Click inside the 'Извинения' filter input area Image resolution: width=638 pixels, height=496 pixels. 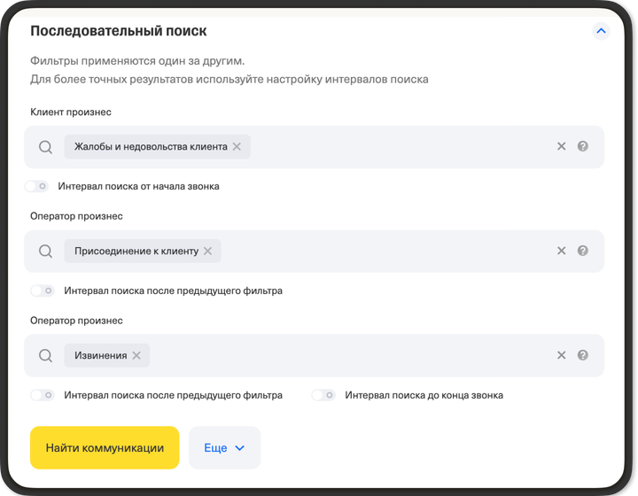click(x=354, y=355)
